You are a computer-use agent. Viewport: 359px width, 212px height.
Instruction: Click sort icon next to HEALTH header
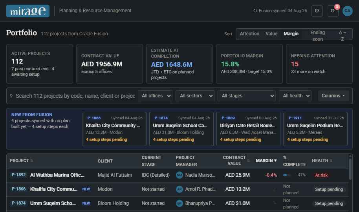331,161
